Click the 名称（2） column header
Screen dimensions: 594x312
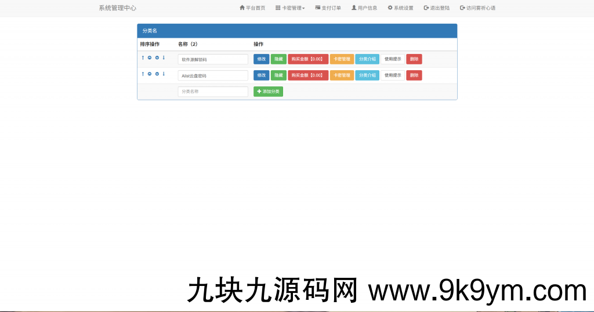click(188, 44)
